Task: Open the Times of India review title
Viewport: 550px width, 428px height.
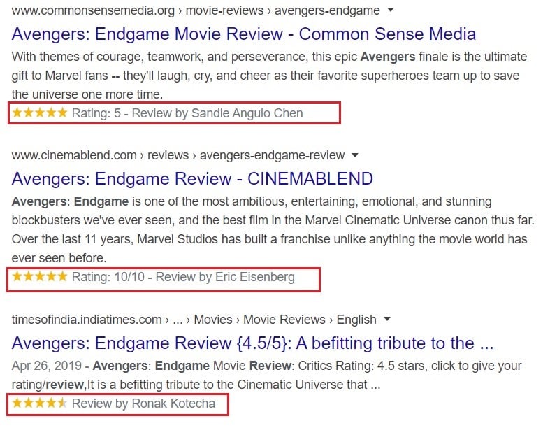Action: 253,343
